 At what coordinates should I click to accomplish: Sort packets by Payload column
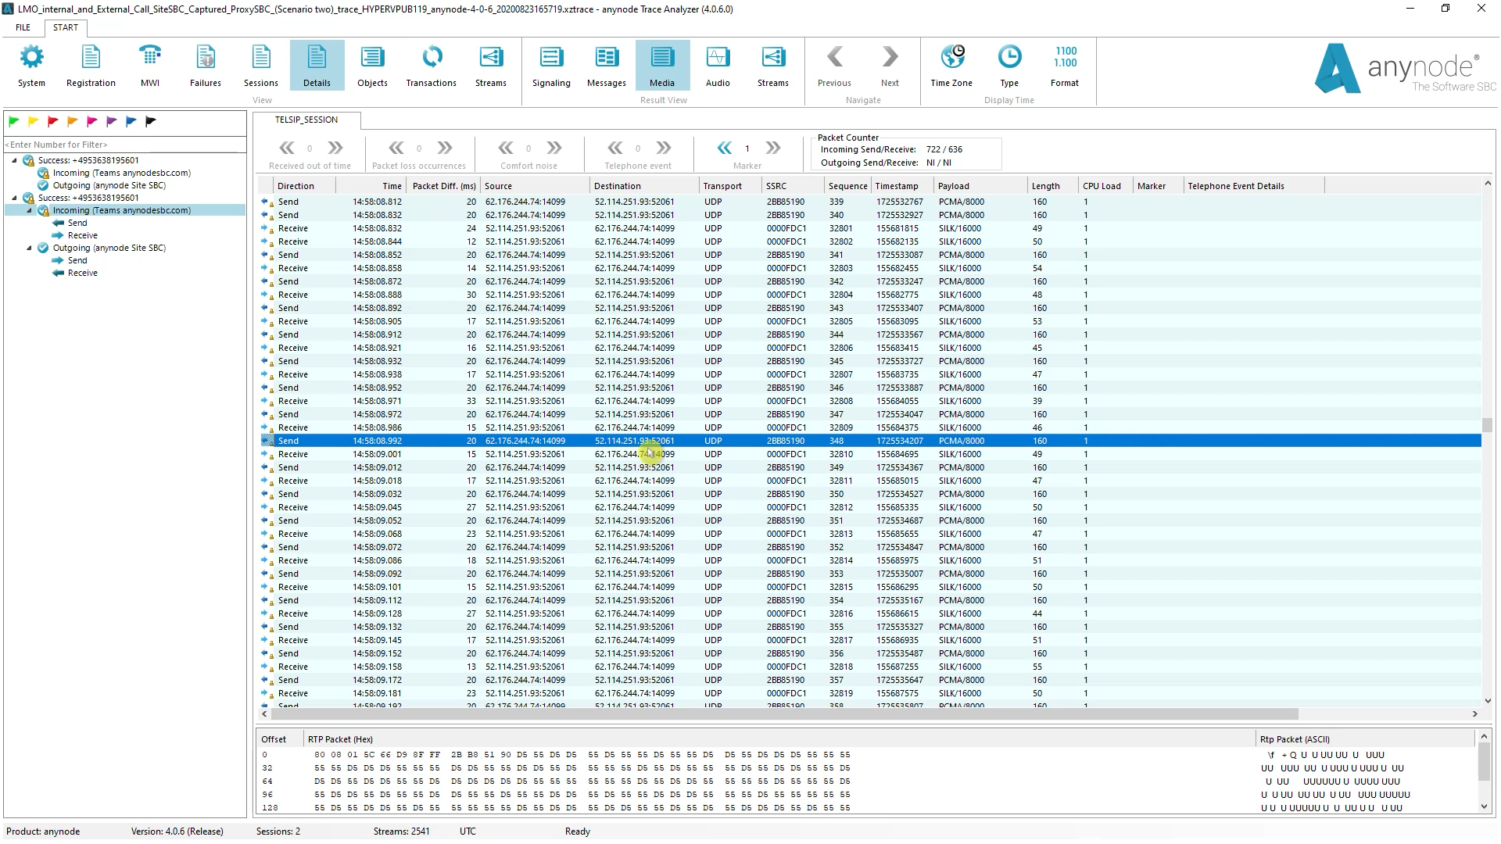pos(980,186)
